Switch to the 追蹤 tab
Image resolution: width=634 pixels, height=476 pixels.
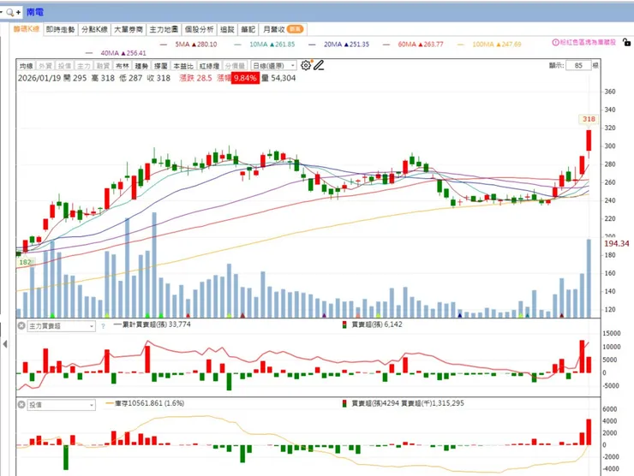227,29
